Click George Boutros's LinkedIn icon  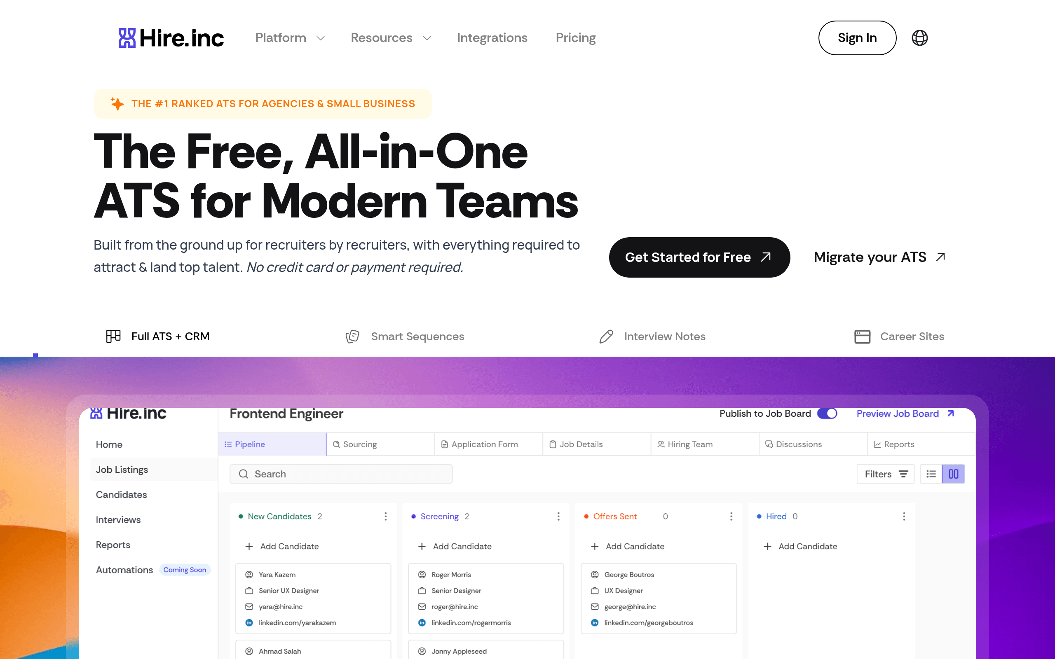595,623
